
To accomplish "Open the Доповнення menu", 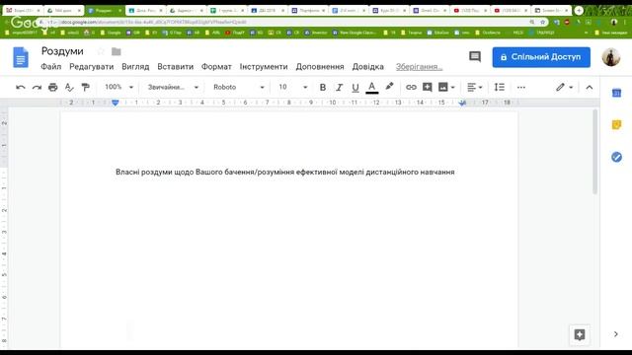I will click(320, 67).
